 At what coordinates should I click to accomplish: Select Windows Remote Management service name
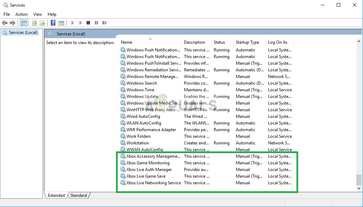[x=152, y=77]
